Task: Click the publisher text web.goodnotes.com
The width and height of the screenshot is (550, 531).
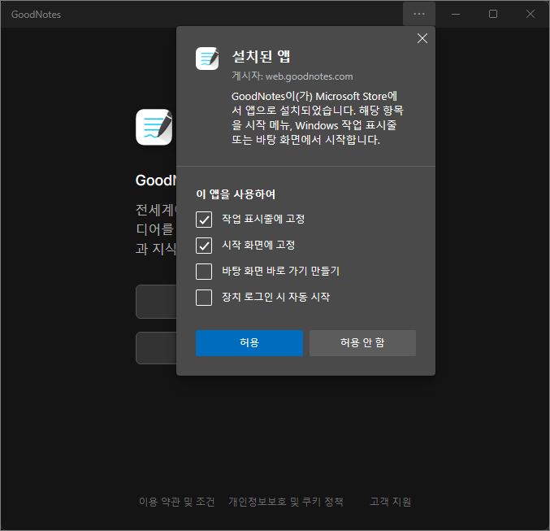Action: point(309,76)
